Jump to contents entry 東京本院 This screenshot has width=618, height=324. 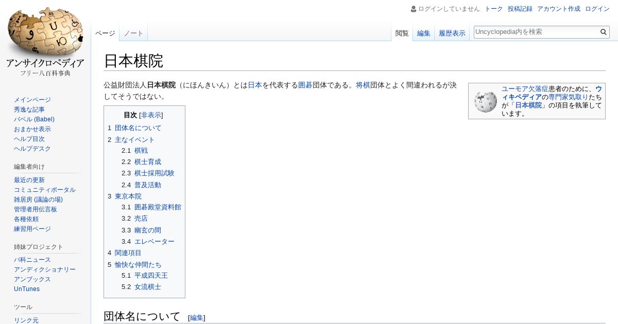coord(128,196)
